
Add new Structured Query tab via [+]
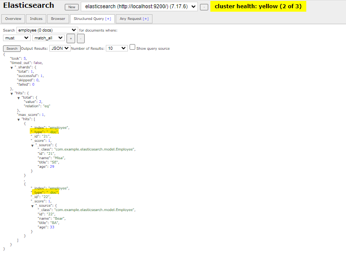coord(108,19)
